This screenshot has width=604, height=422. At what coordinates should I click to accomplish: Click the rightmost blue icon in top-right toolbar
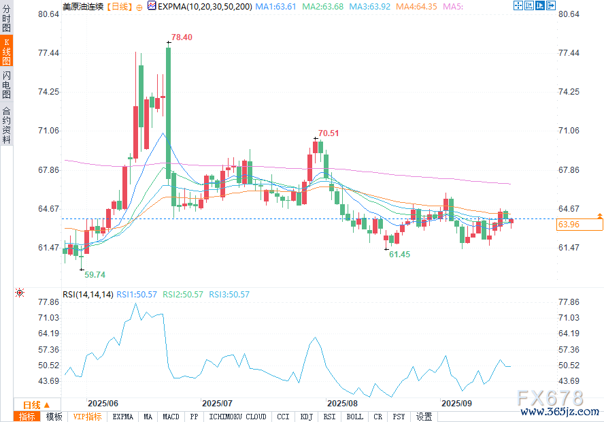pyautogui.click(x=550, y=6)
